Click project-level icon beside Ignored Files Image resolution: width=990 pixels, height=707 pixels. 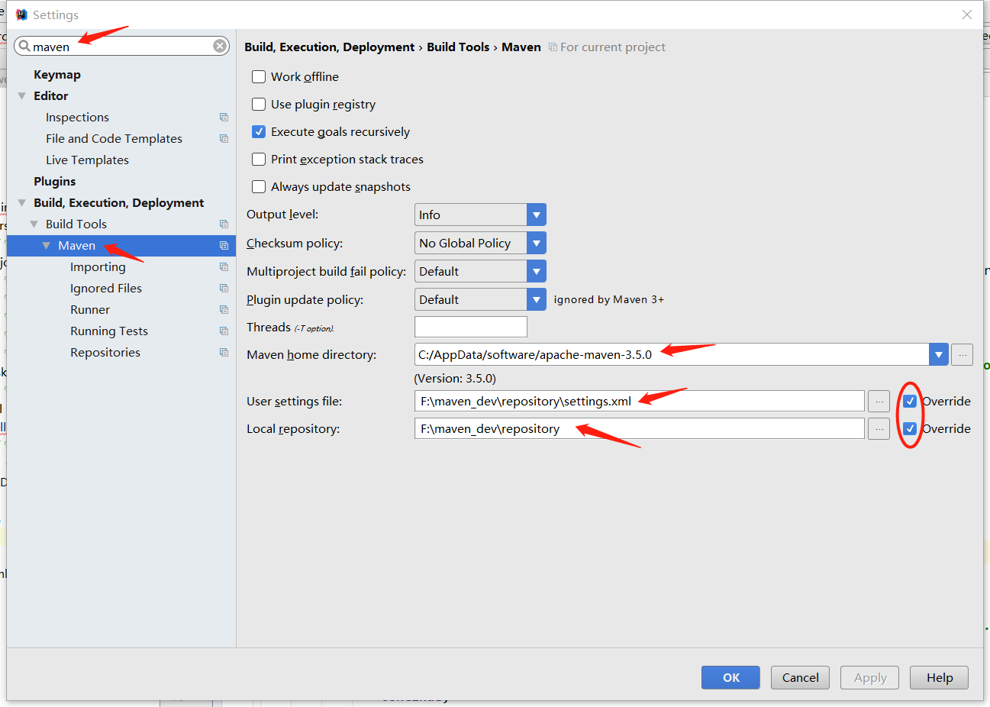(x=224, y=288)
